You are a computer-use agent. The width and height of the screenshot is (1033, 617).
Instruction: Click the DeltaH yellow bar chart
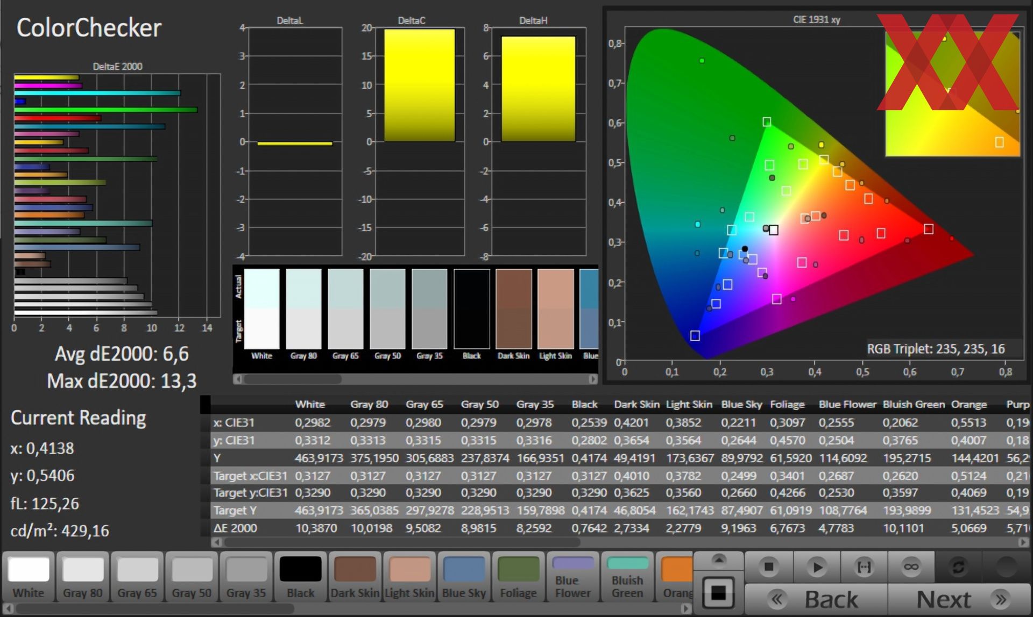coord(538,89)
